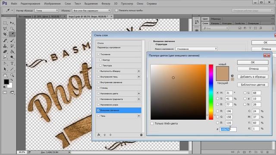Click the fx button in Layer Style dialog

click(x=99, y=135)
